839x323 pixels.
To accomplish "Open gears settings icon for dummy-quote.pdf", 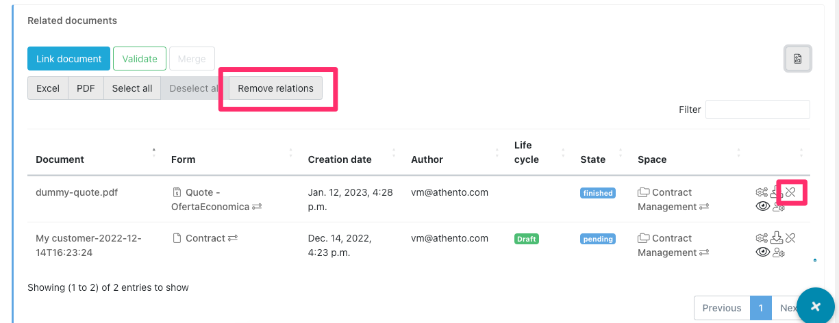I will pyautogui.click(x=762, y=192).
